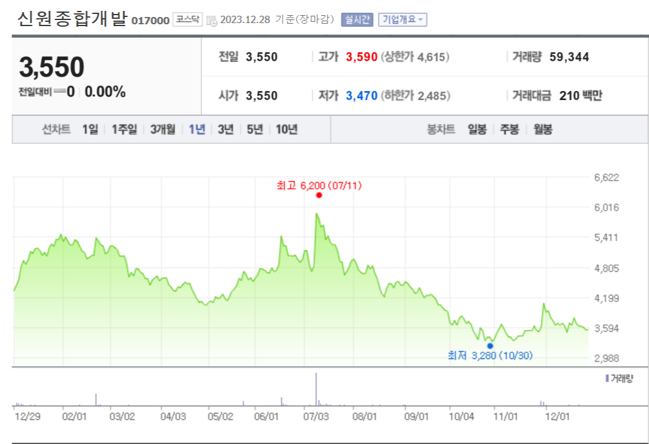Click the 코스닥 market badge
The image size is (649, 444).
(187, 19)
